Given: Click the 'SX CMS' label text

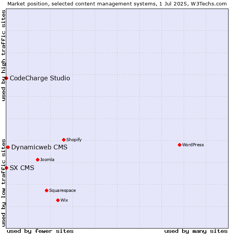Looking at the screenshot, I should point(22,168).
